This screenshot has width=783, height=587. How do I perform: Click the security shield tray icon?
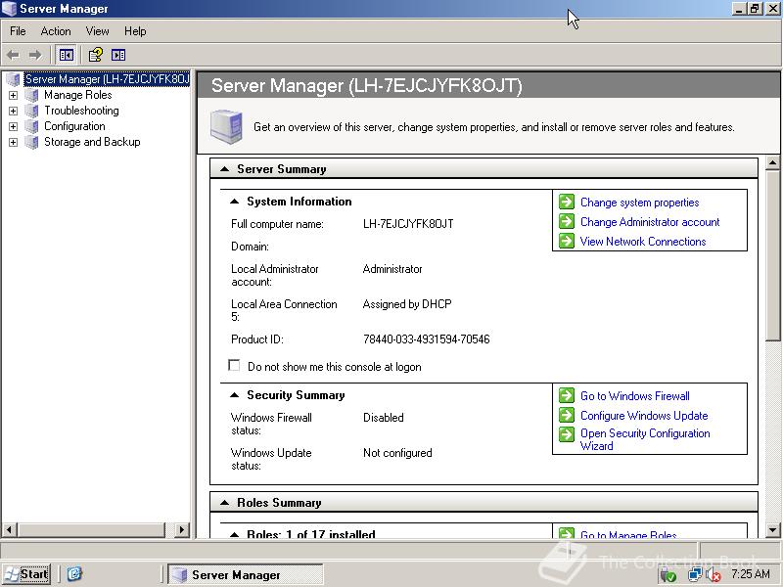coord(668,575)
